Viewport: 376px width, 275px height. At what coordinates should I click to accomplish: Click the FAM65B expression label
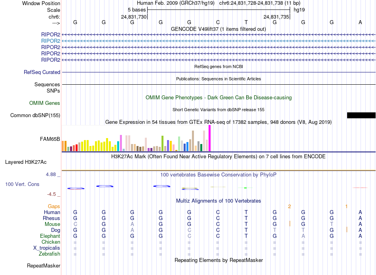[x=50, y=139]
